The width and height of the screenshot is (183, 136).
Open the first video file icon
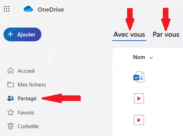click(x=139, y=98)
